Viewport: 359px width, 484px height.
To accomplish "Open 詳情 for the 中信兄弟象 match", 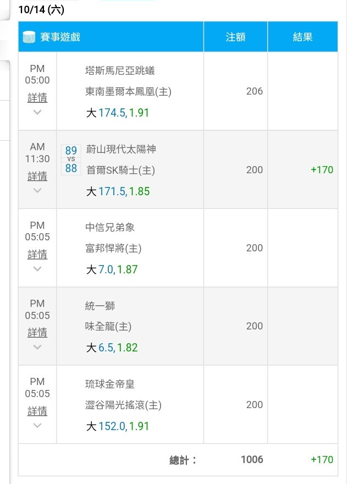I will (37, 254).
